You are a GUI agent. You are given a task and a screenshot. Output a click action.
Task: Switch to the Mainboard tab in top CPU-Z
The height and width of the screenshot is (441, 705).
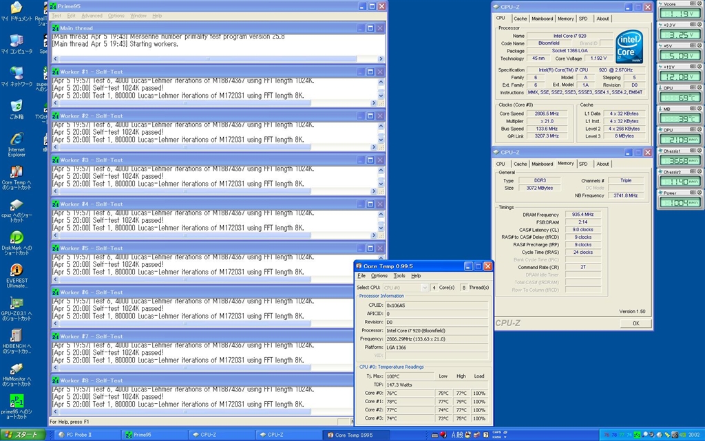tap(542, 19)
